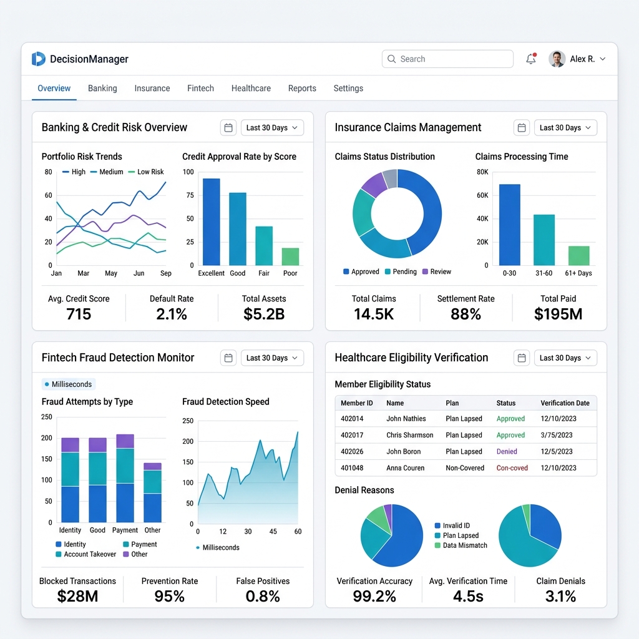Click Milliseconds legend under Fraud Detection Speed
This screenshot has height=639, width=639.
tap(218, 548)
